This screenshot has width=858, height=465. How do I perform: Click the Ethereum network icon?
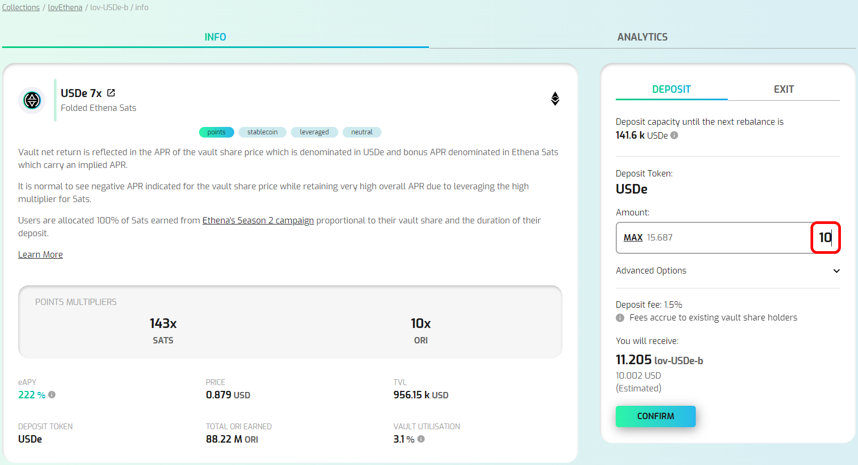[555, 99]
